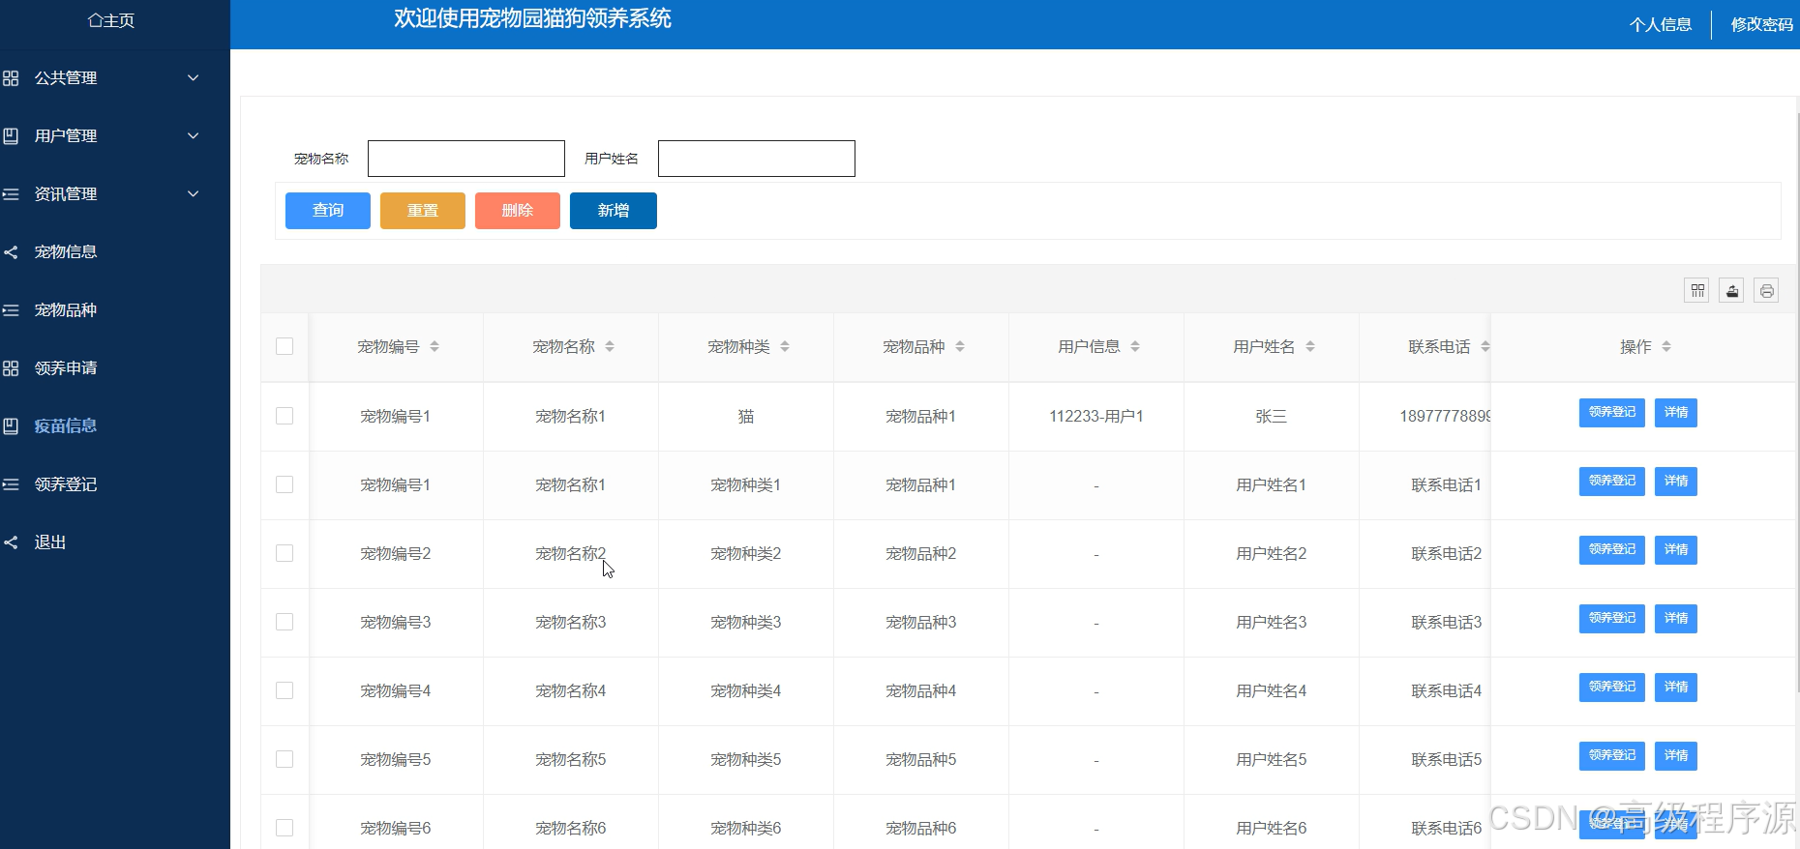Focus the 宠物名称 search input
This screenshot has width=1800, height=849.
[x=466, y=159]
